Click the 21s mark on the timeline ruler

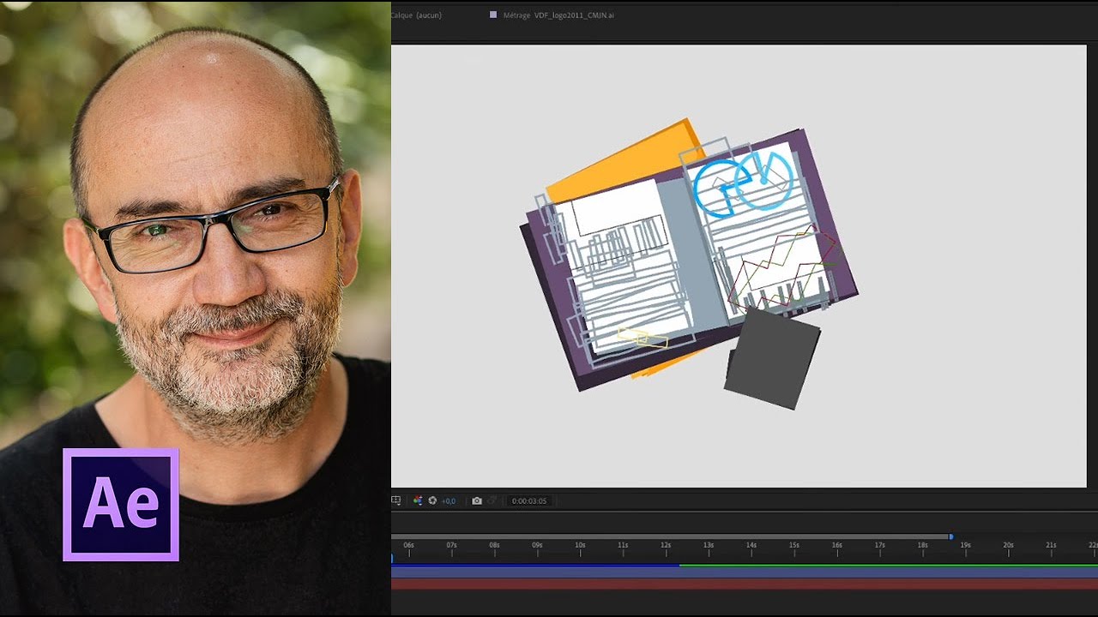coord(1051,545)
